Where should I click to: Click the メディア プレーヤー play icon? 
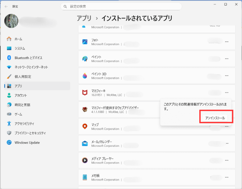point(85,160)
